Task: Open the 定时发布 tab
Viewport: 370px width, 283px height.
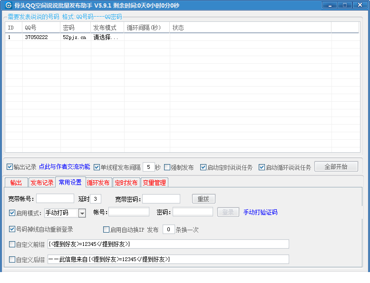Action: click(126, 183)
